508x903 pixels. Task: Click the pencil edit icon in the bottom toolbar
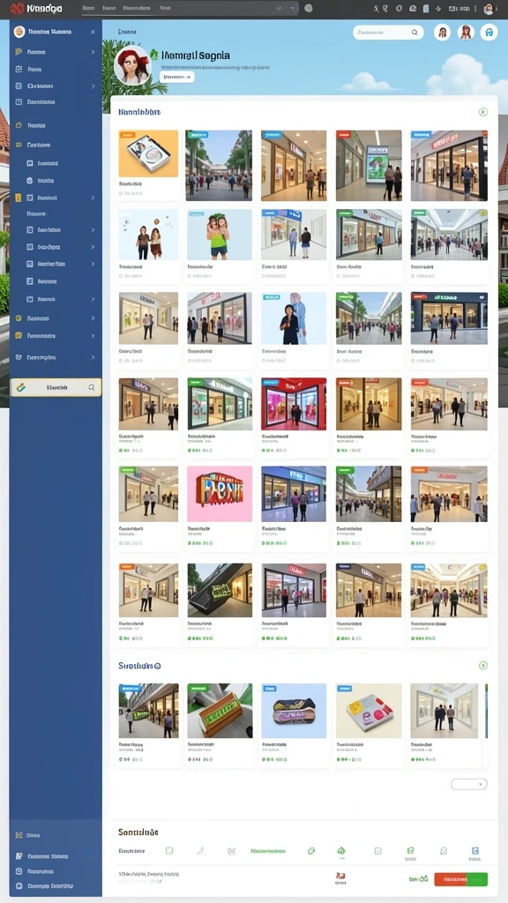point(200,851)
